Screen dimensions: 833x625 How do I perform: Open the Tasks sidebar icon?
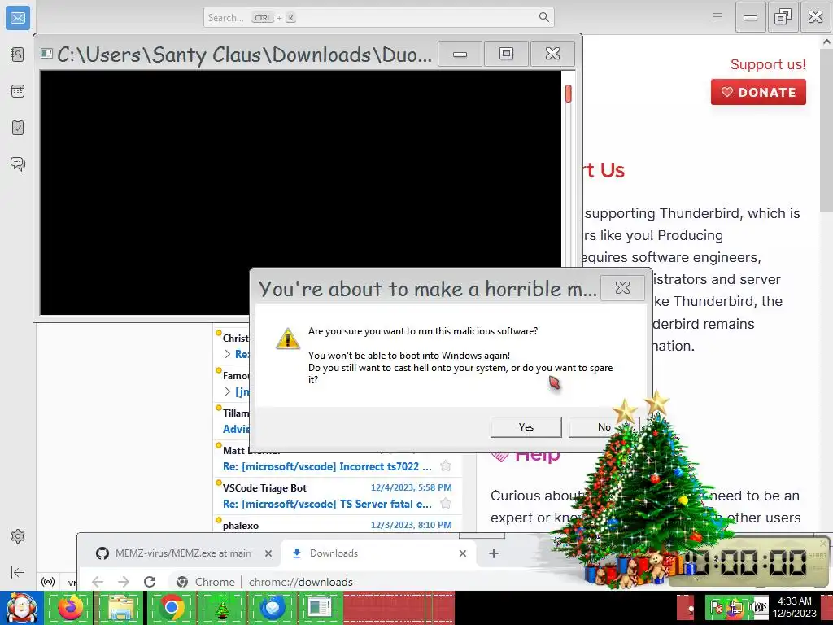coord(18,127)
